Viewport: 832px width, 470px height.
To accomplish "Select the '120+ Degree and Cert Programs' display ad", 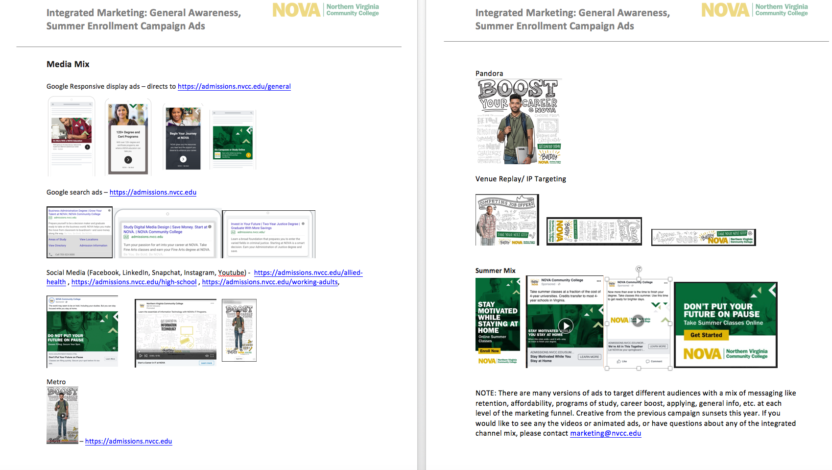I will (128, 137).
